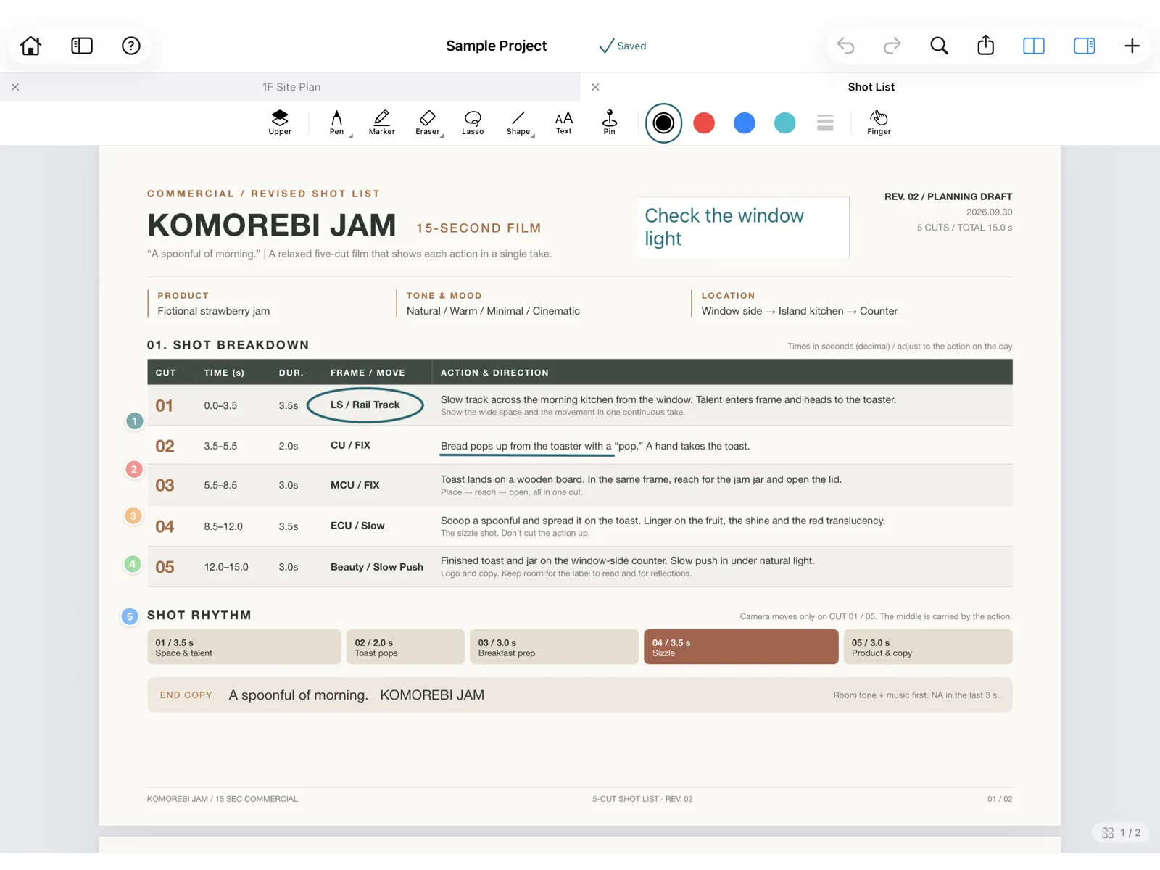Undo the last action

(x=845, y=46)
